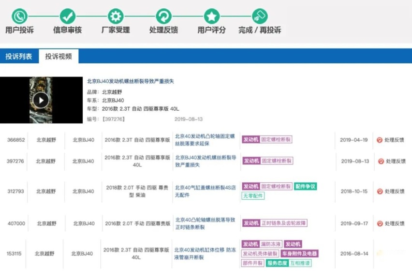
Task: Open the video title link beside the thumbnail
Action: pos(131,81)
